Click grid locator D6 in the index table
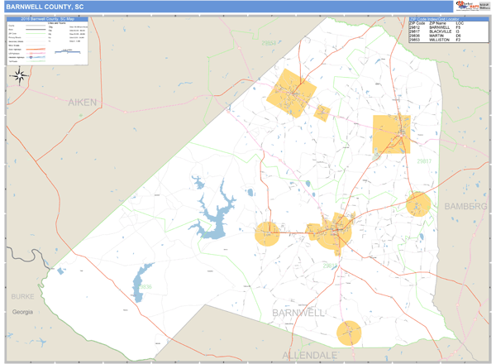Viewport: 496px width, 364px height. tap(458, 36)
